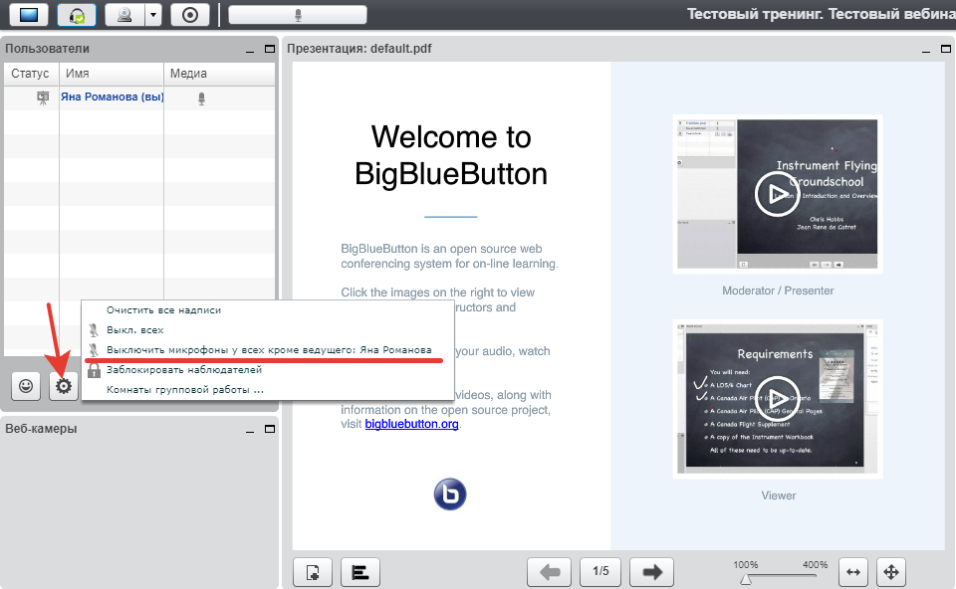Toggle Яна Романова's microphone in Медиа column
Screen dimensions: 956x589
click(202, 98)
